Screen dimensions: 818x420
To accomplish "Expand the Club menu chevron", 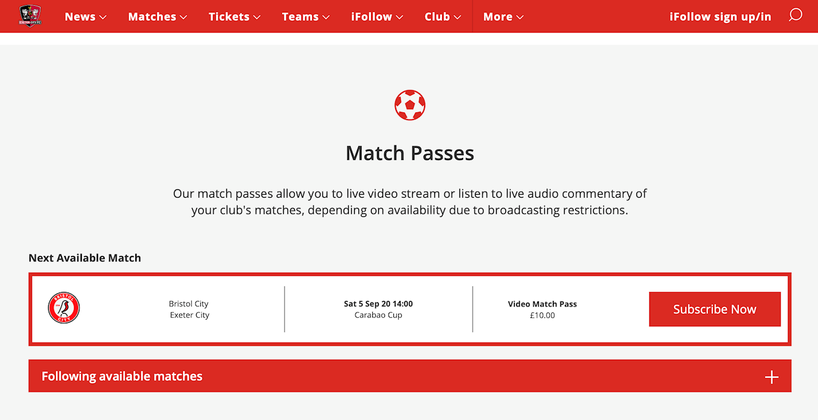I will point(458,17).
